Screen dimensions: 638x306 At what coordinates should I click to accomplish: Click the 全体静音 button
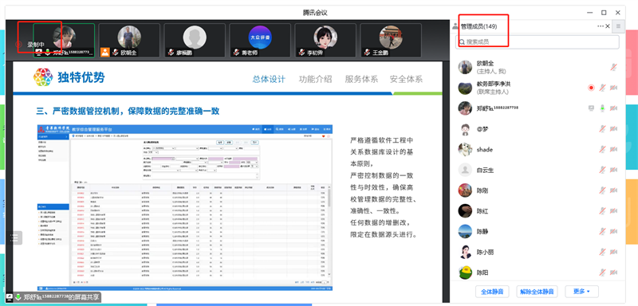(x=492, y=292)
